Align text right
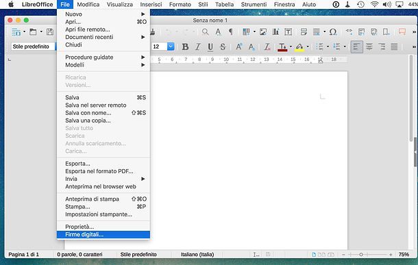Screen dimensions: 418x265 [x=382, y=47]
